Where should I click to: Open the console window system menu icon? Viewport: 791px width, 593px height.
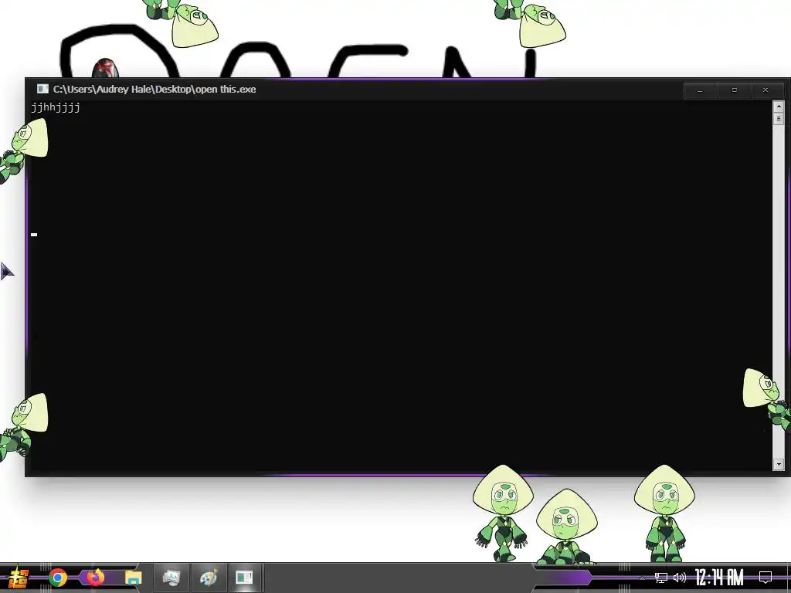pyautogui.click(x=42, y=90)
